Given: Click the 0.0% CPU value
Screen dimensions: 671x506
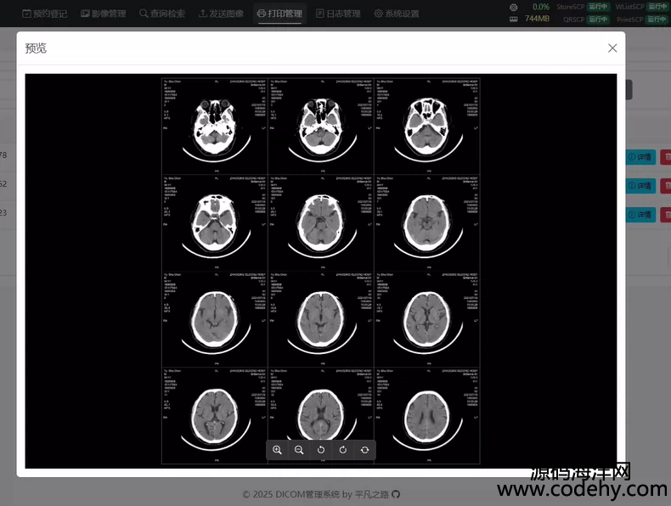Looking at the screenshot, I should 541,7.
